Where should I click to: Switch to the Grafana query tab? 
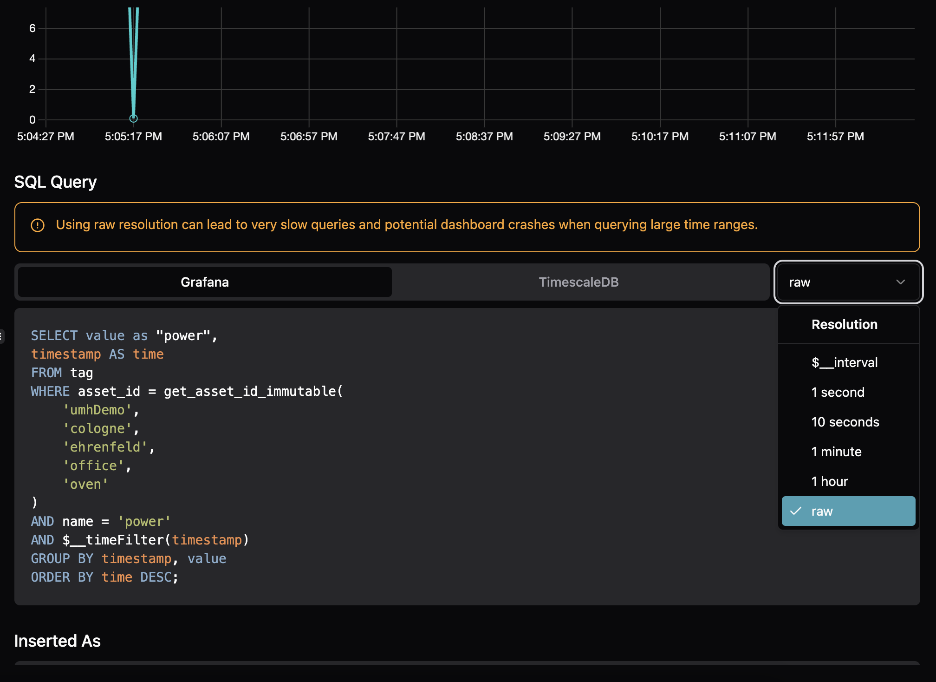tap(205, 282)
